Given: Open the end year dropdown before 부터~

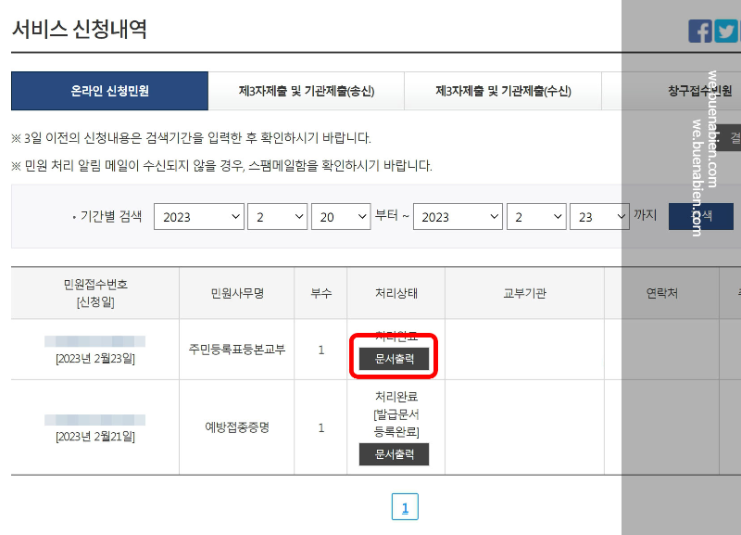Looking at the screenshot, I should pos(458,216).
